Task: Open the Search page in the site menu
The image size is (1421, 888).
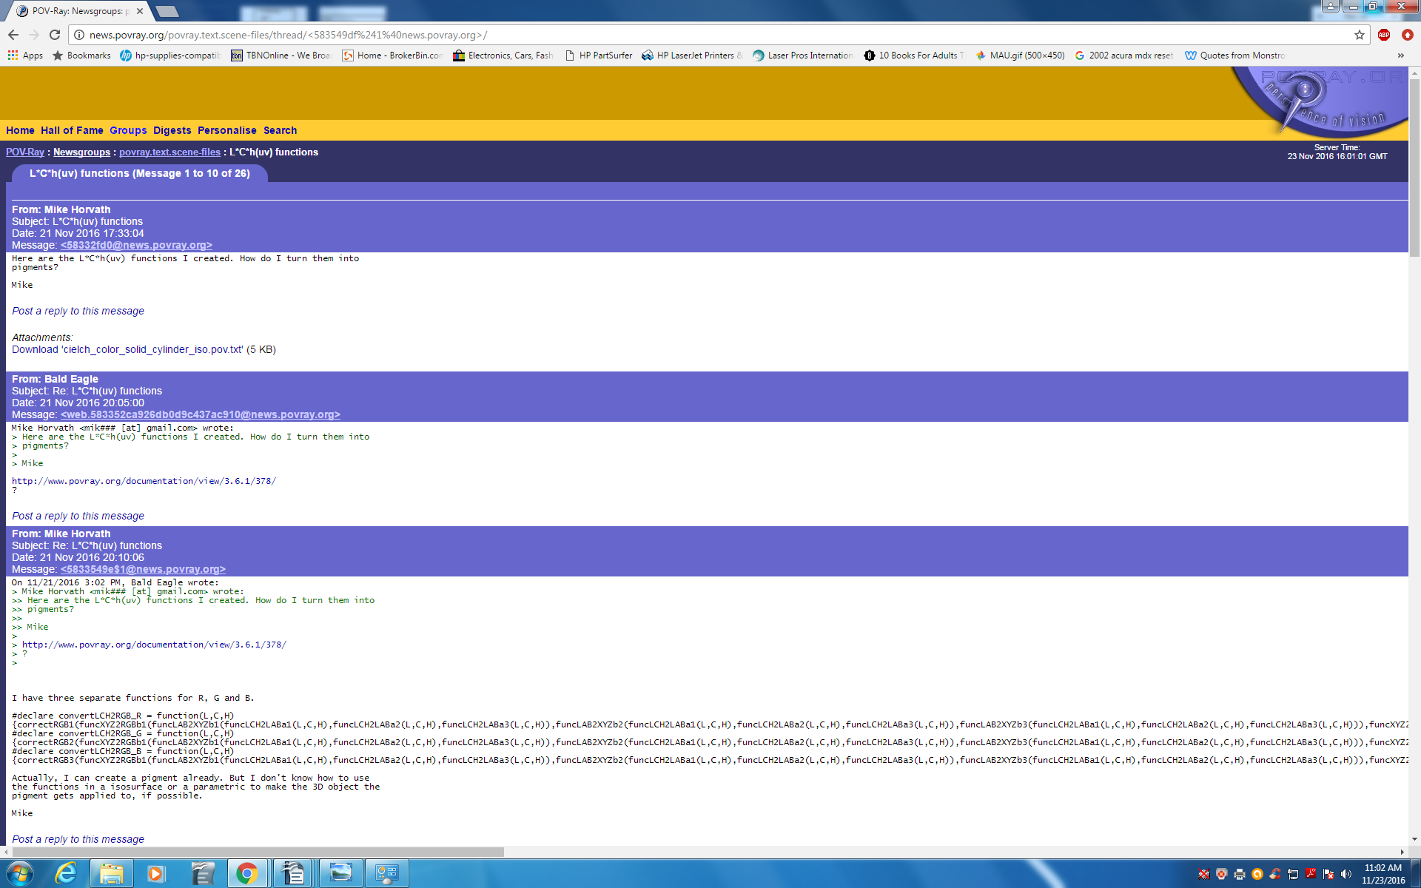Action: tap(280, 130)
